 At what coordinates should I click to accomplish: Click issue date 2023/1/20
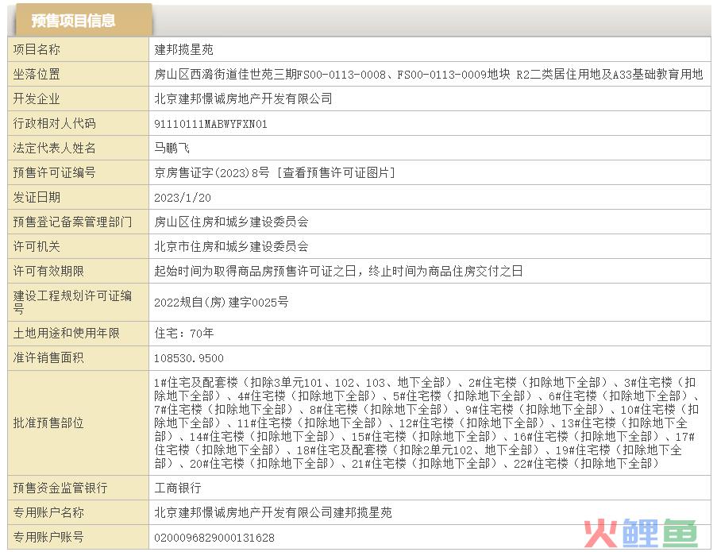point(183,198)
